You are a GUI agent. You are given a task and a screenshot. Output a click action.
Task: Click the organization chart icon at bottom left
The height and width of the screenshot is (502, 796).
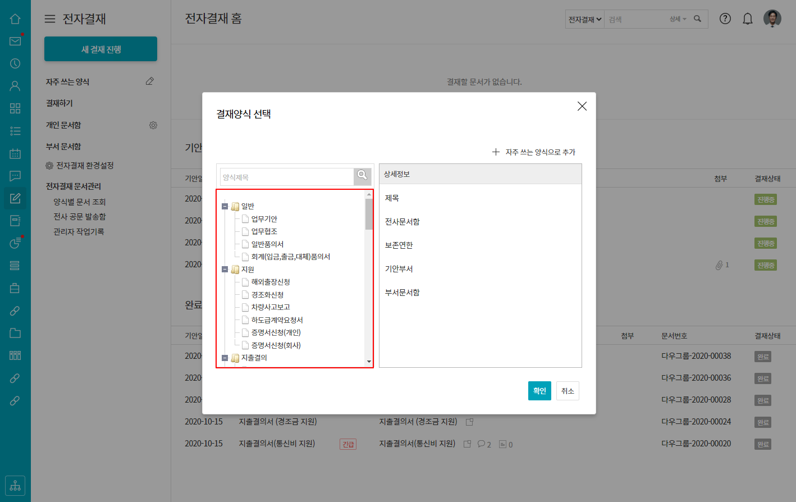15,486
